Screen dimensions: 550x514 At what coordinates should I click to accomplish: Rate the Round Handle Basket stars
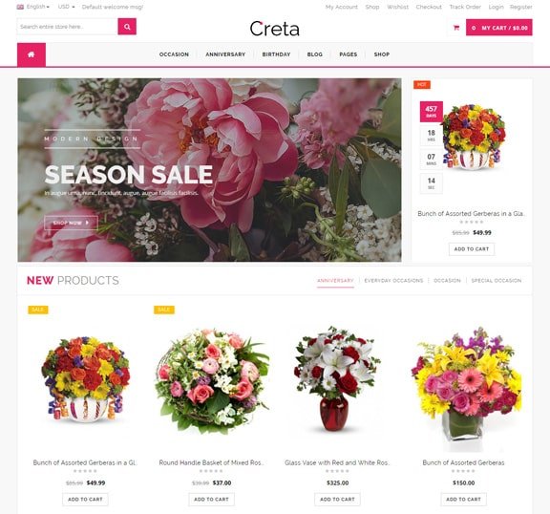tap(211, 471)
